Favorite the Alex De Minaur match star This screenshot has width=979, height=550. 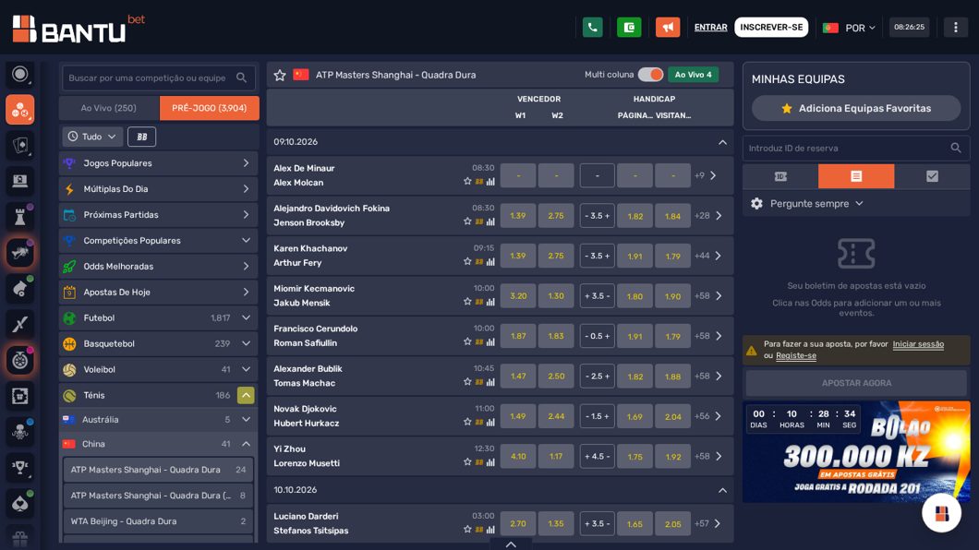pyautogui.click(x=467, y=182)
